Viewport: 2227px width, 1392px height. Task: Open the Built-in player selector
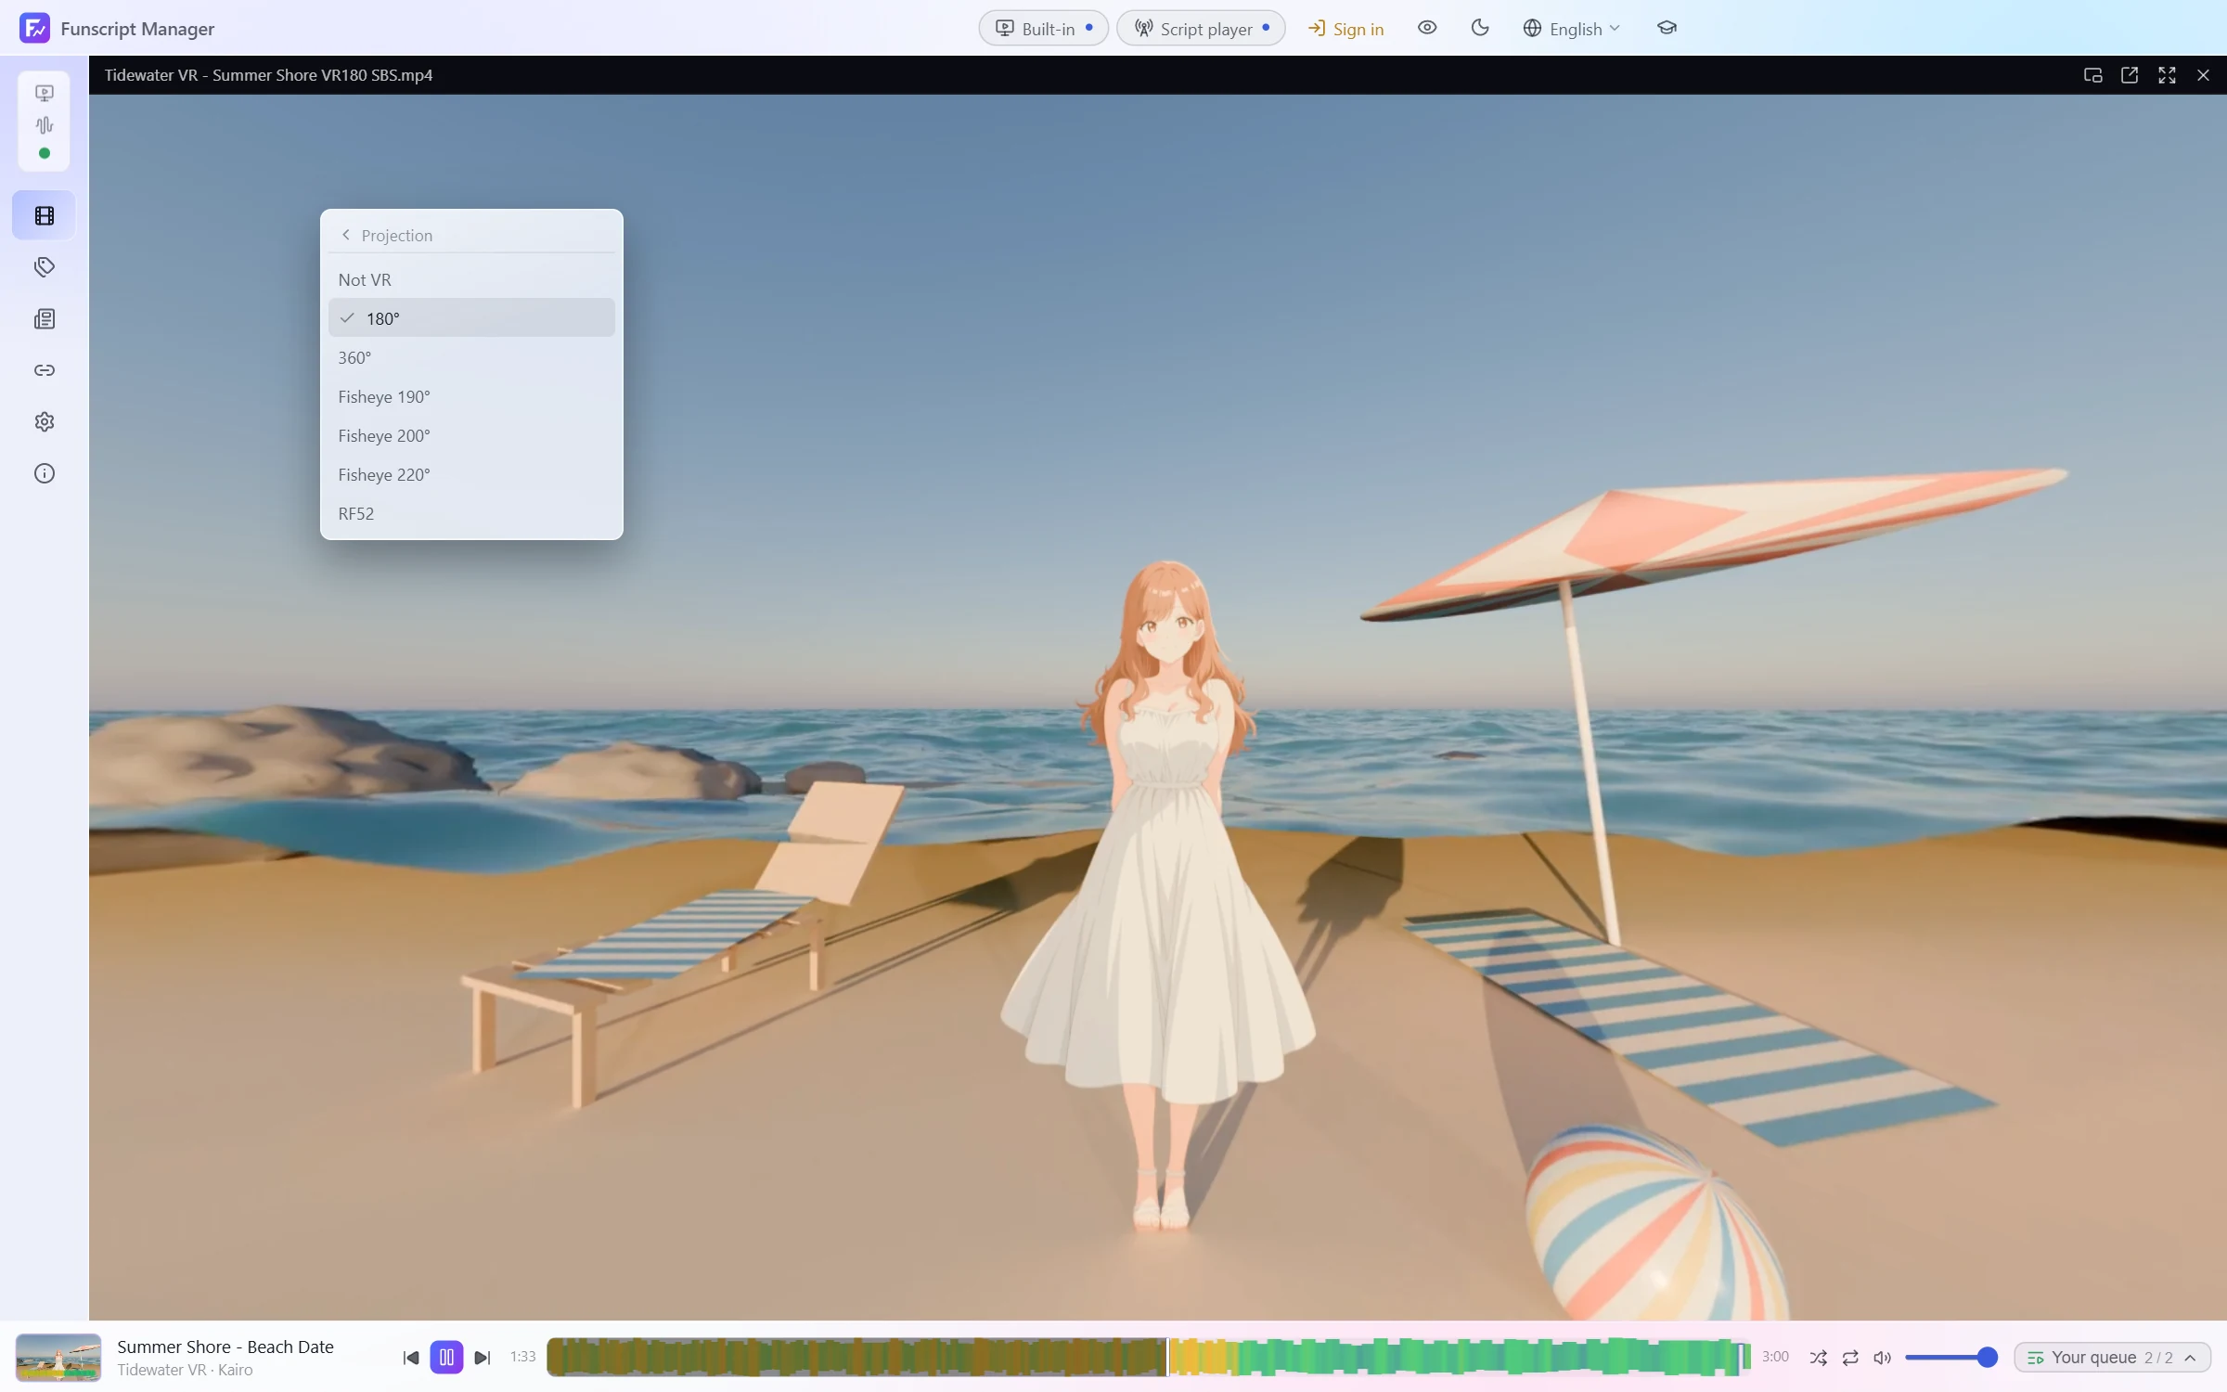[1043, 28]
